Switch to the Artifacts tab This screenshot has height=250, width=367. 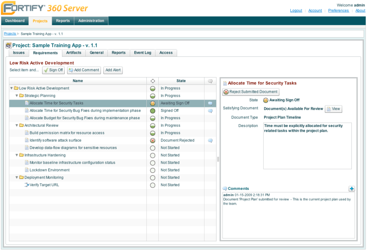(x=73, y=53)
